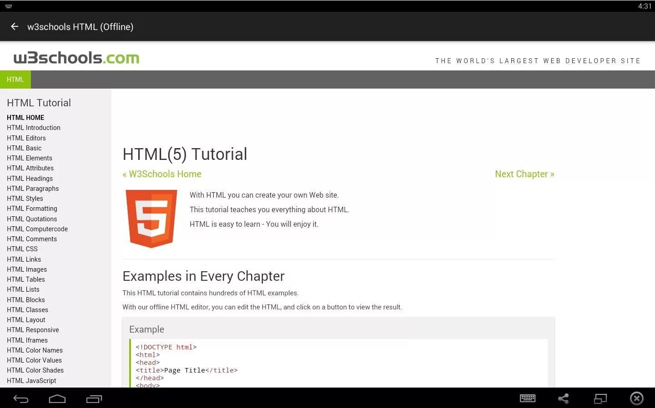Viewport: 655px width, 408px height.
Task: Open HTML JavaScript page
Action: [x=31, y=381]
